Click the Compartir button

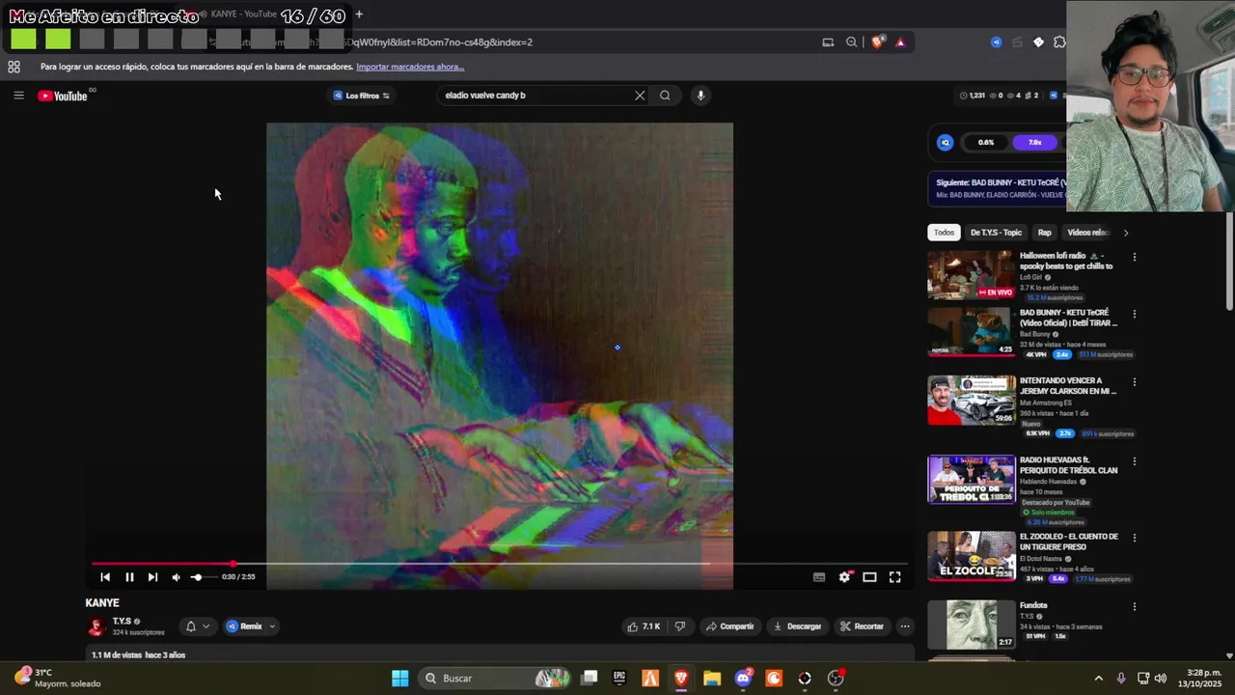pyautogui.click(x=729, y=626)
